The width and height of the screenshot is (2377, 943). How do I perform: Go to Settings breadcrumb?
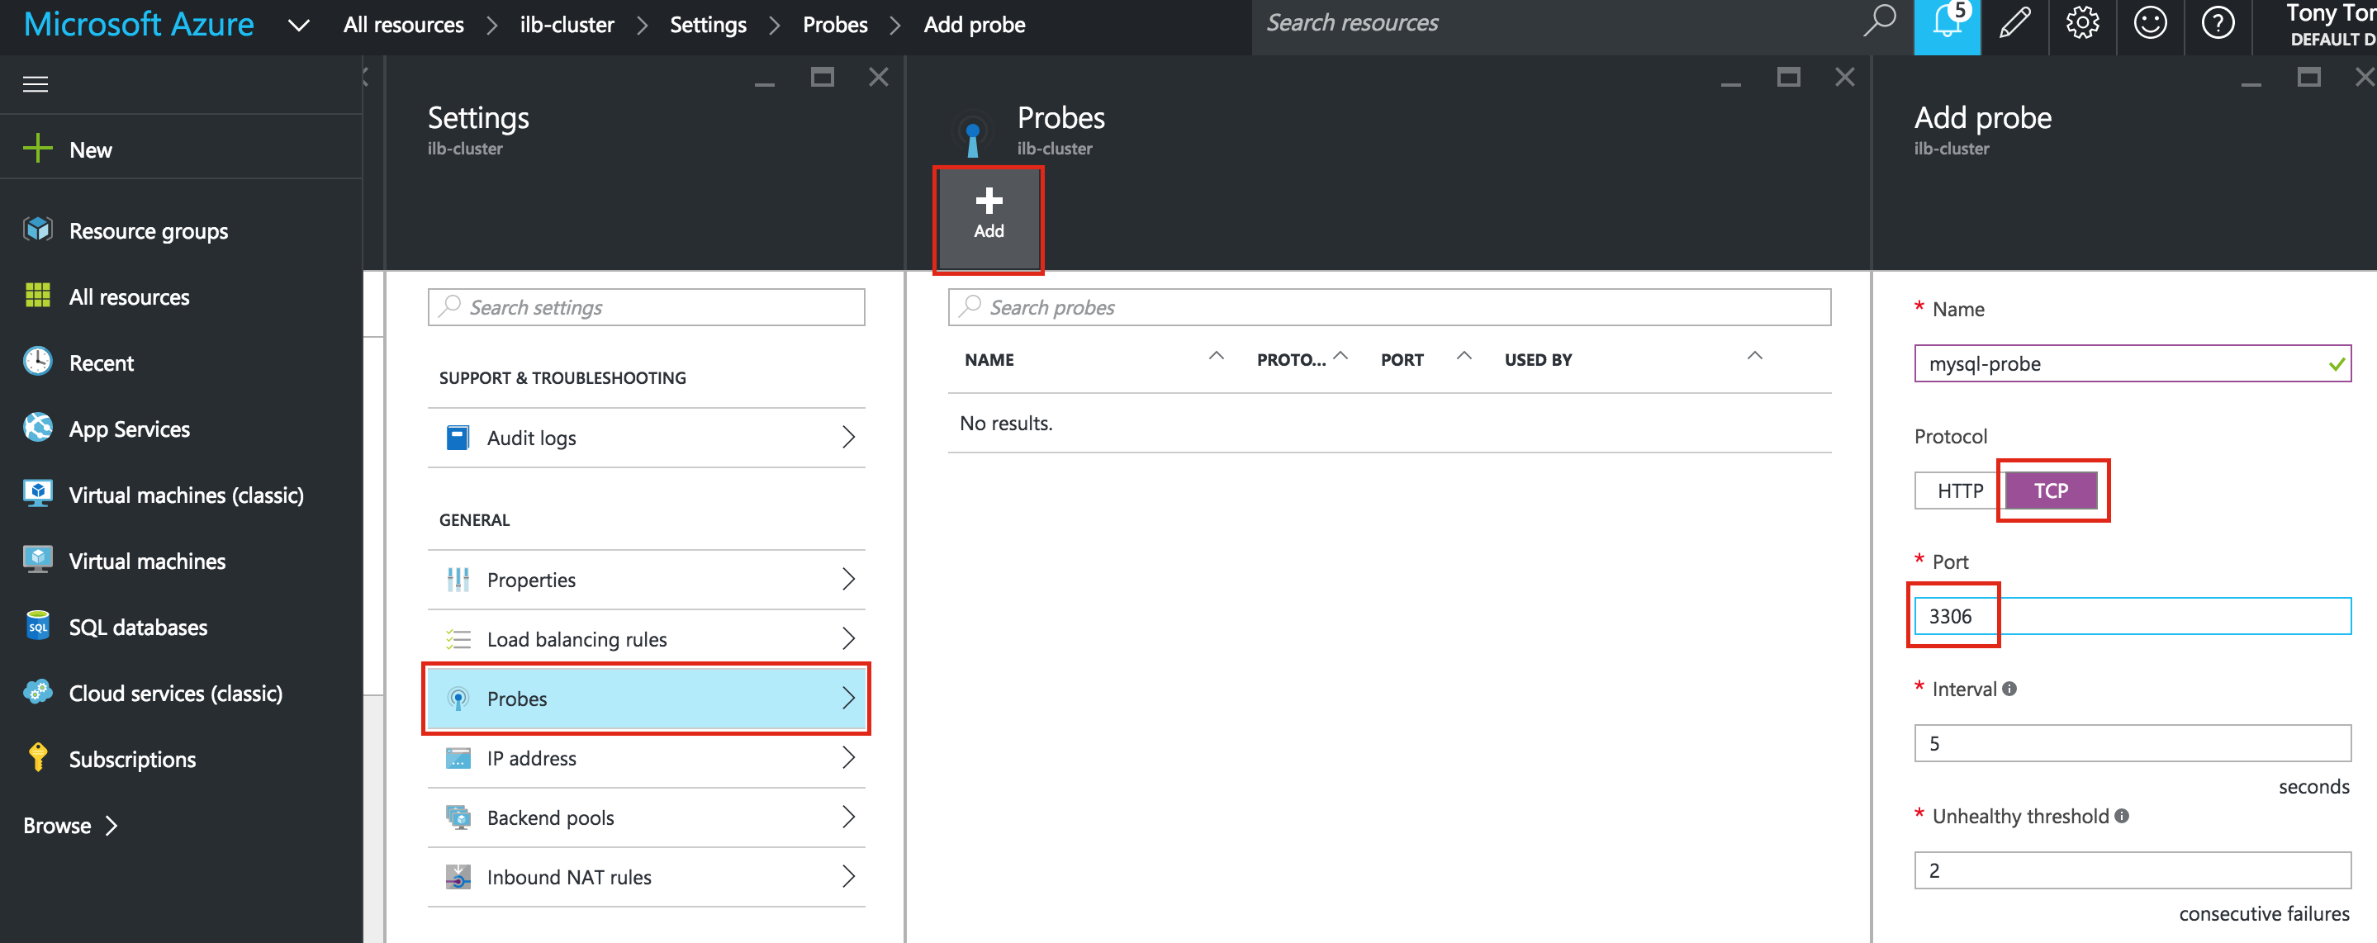tap(708, 25)
